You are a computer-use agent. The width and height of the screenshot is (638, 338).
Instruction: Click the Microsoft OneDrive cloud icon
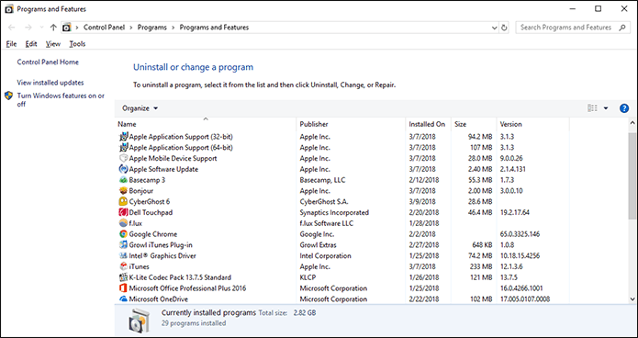coord(123,299)
